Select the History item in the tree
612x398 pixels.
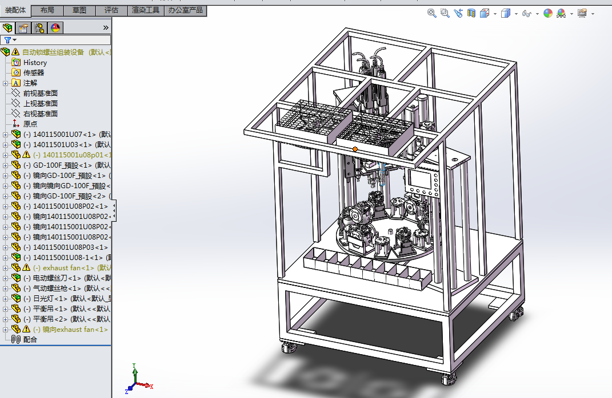coord(35,63)
